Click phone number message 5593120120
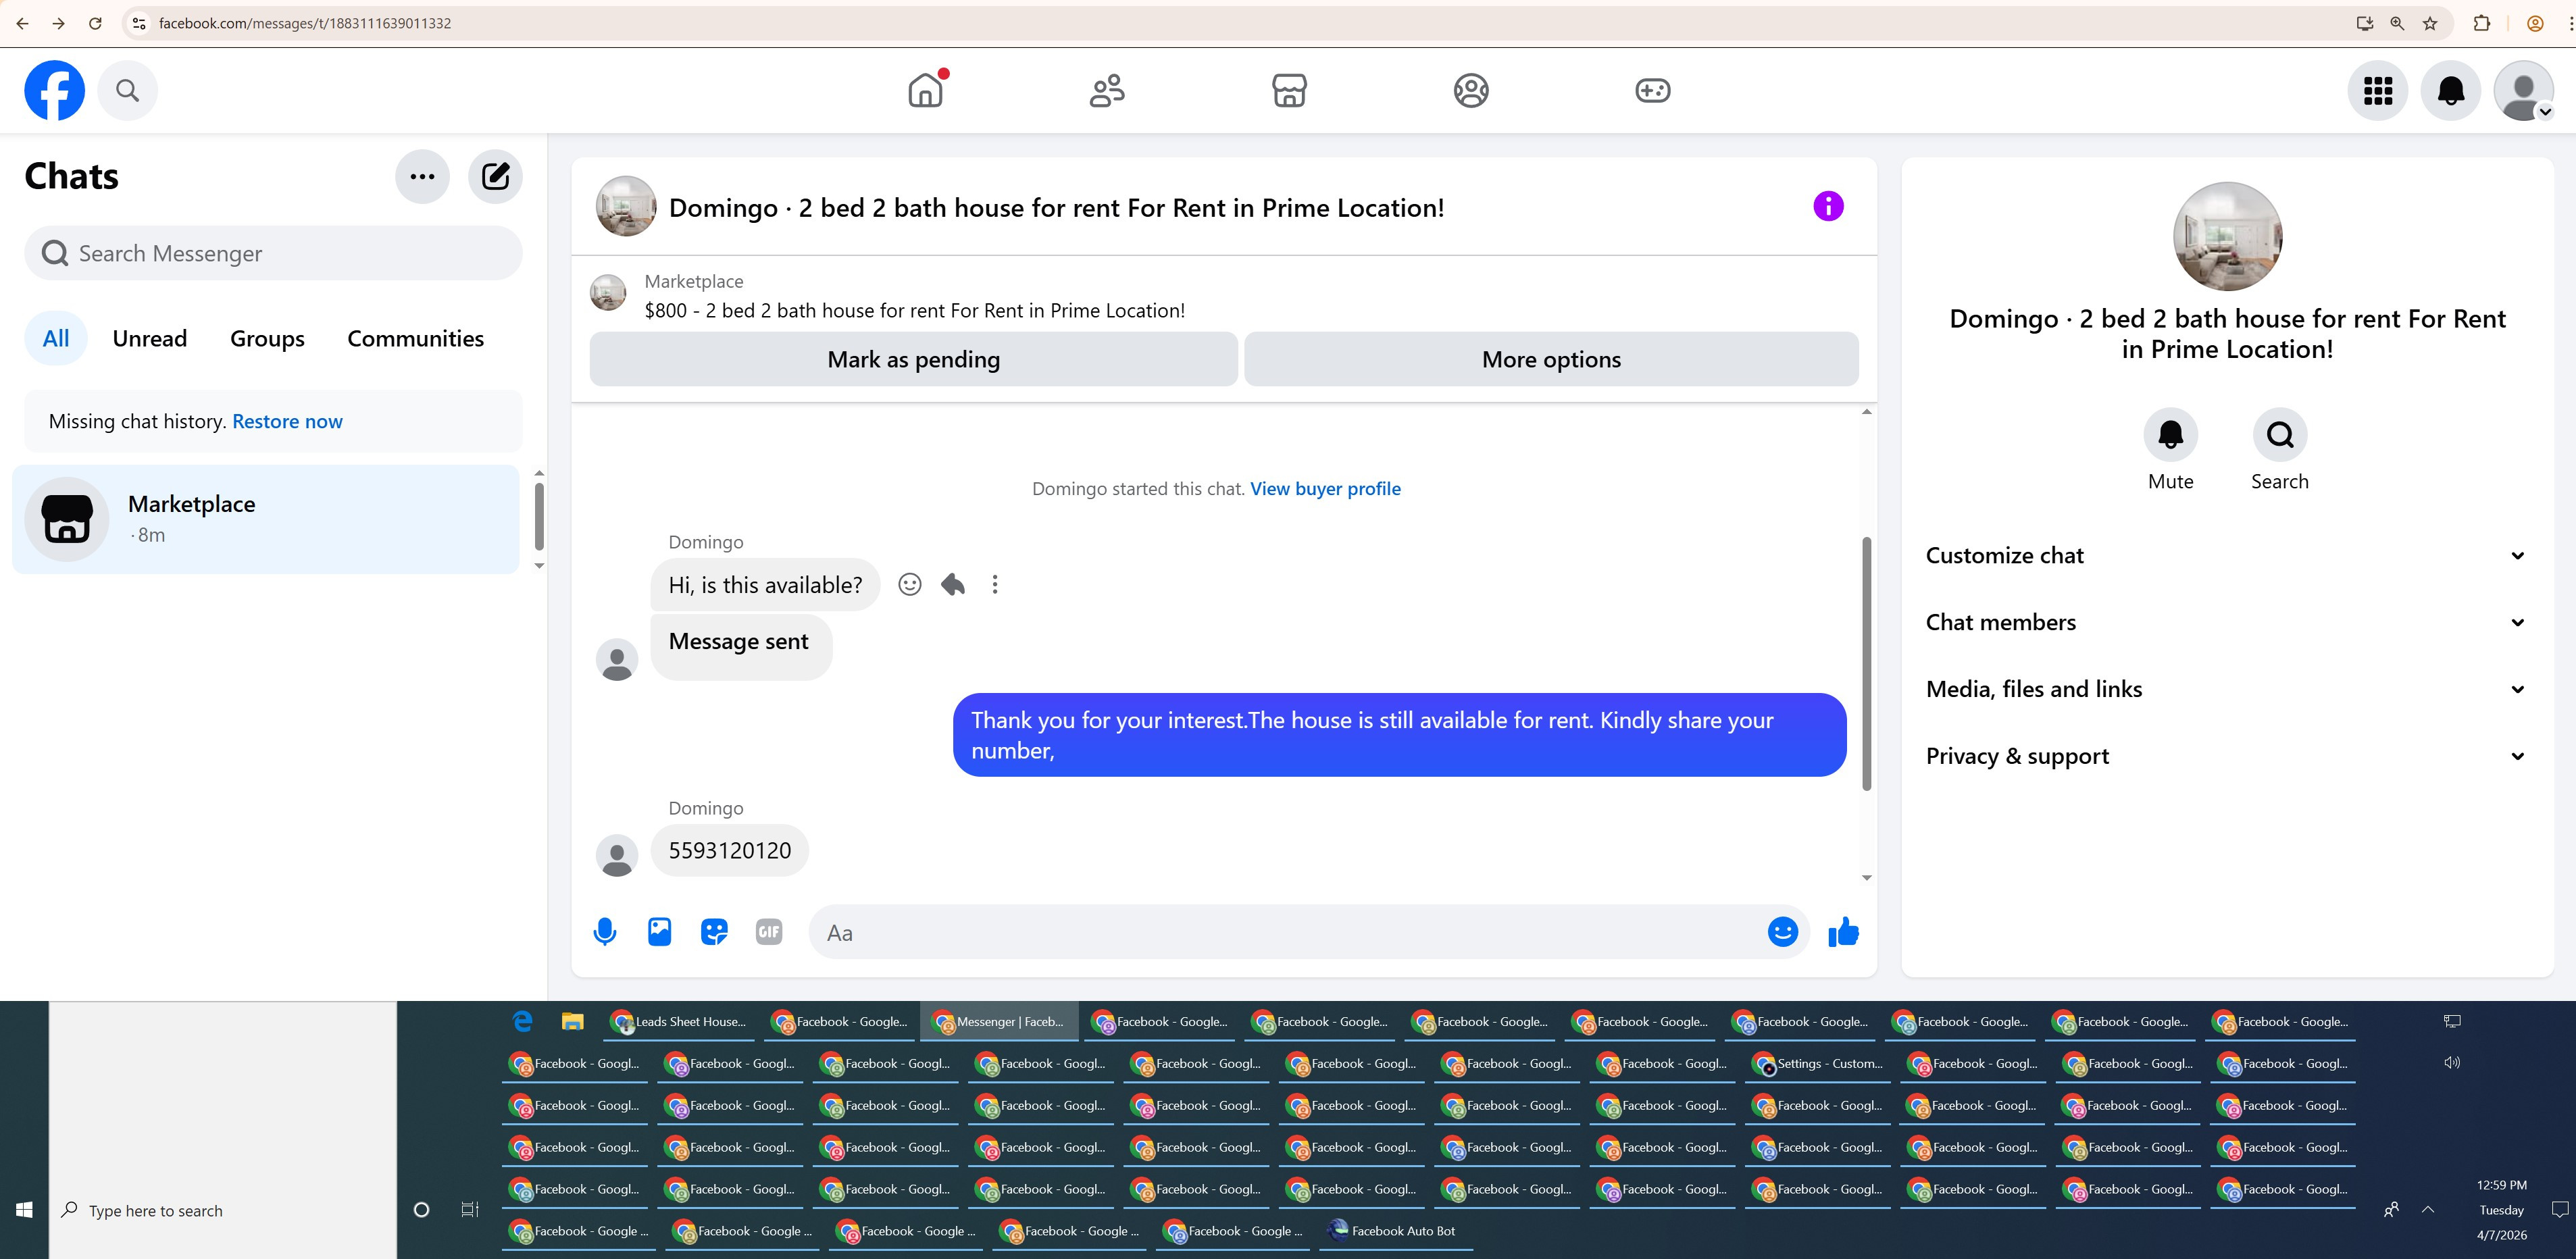This screenshot has width=2576, height=1259. 729,850
